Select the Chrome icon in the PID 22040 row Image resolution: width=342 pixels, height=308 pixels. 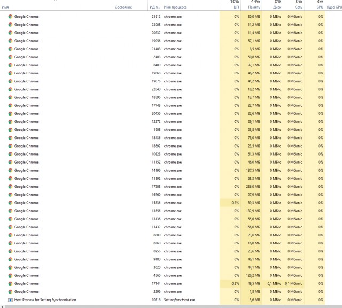pos(10,89)
